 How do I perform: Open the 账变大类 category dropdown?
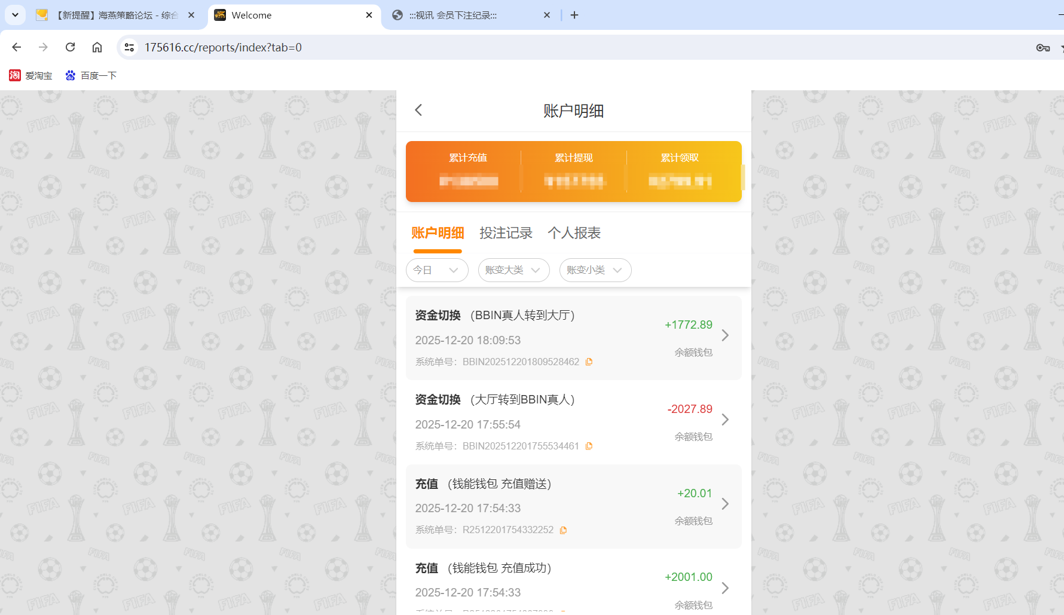[513, 270]
